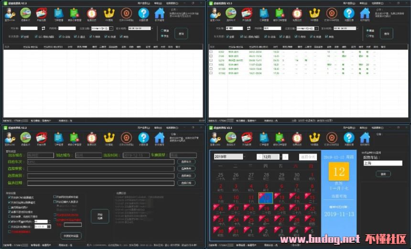The height and width of the screenshot is (249, 411).
Task: Open 检测更新 menu in calendar window
Action: click(378, 128)
